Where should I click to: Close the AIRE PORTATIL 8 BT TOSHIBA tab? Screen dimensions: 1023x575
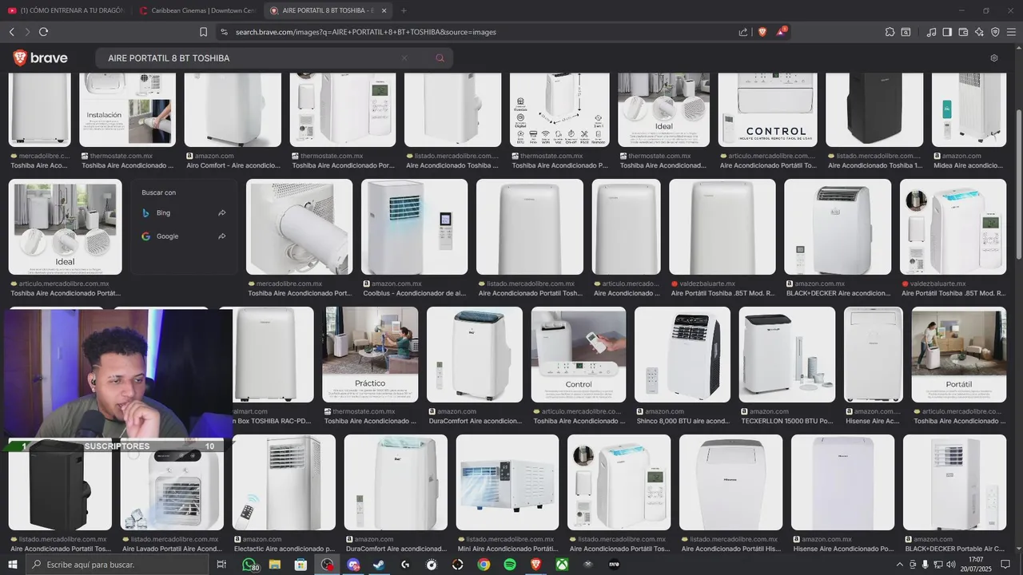coord(384,10)
